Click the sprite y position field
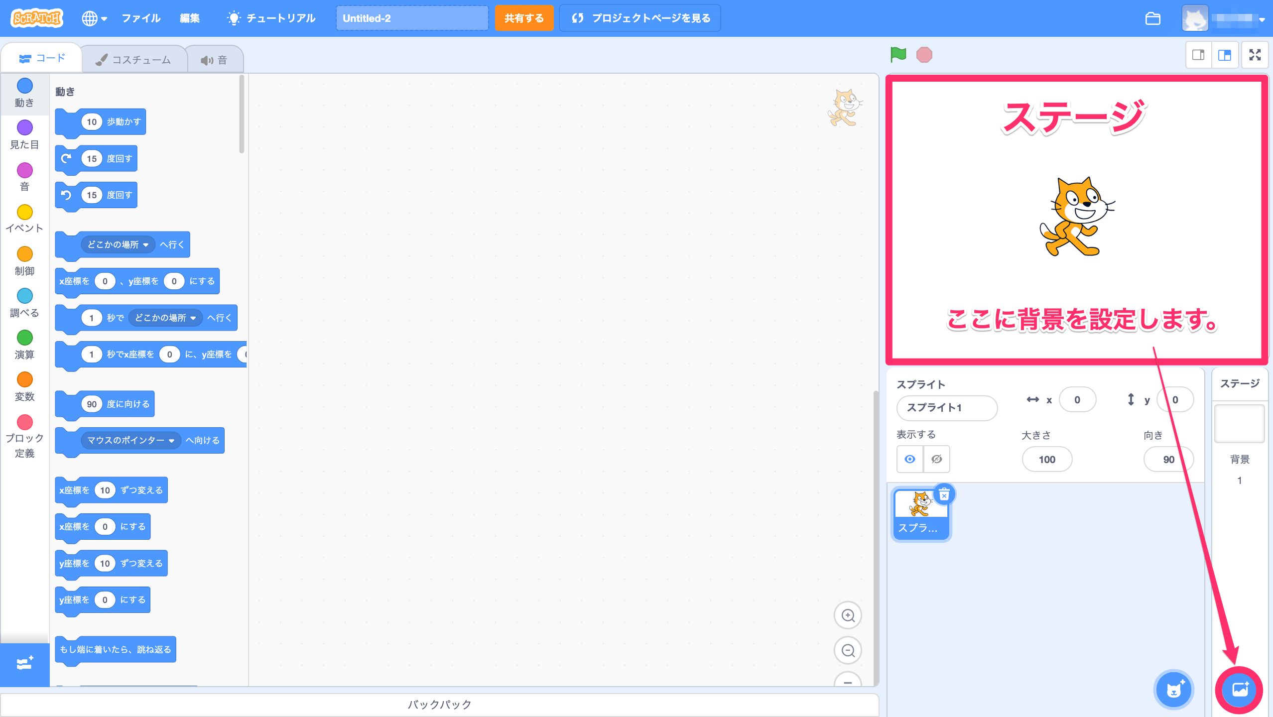Screen dimensions: 1273x717 click(x=1175, y=400)
